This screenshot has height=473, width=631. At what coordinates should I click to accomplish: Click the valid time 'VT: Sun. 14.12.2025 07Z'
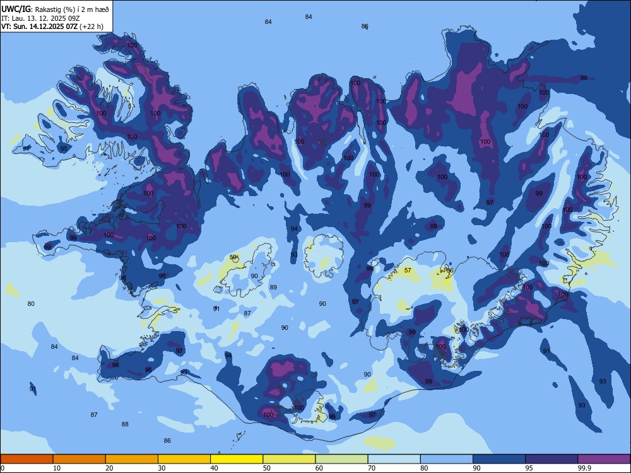[x=39, y=26]
